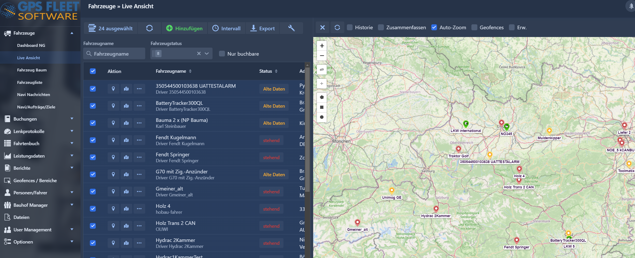Click the Export button

pyautogui.click(x=262, y=28)
